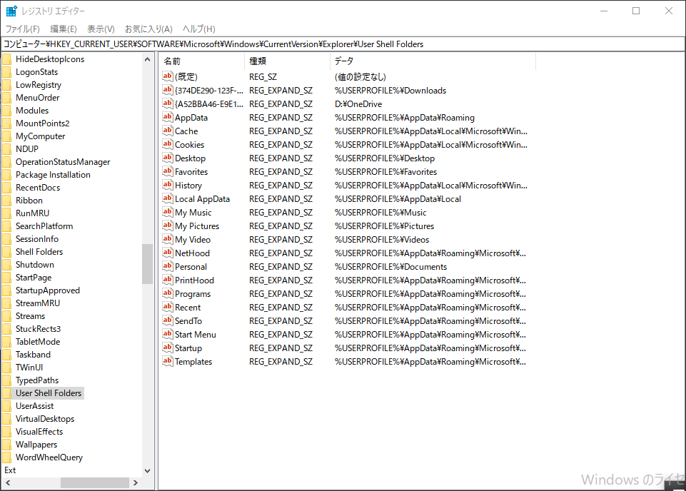This screenshot has height=491, width=686.
Task: Select the HideDesktopIcons key
Action: [x=50, y=59]
